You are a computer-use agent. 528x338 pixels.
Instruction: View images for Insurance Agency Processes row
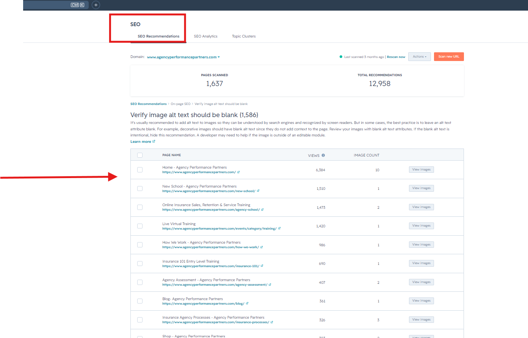[421, 319]
